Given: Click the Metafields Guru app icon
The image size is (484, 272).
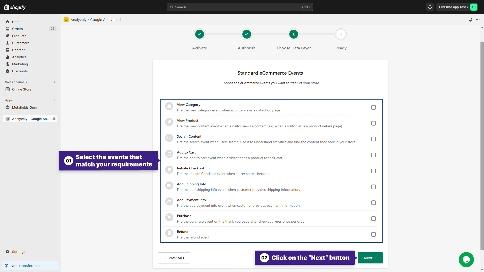Looking at the screenshot, I should point(8,107).
